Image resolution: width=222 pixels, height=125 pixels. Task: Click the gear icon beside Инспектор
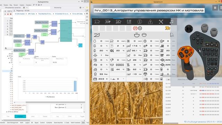80,8
